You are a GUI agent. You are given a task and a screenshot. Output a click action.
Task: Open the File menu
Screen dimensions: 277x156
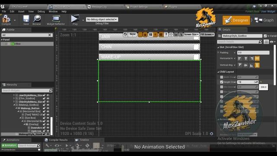point(4,12)
